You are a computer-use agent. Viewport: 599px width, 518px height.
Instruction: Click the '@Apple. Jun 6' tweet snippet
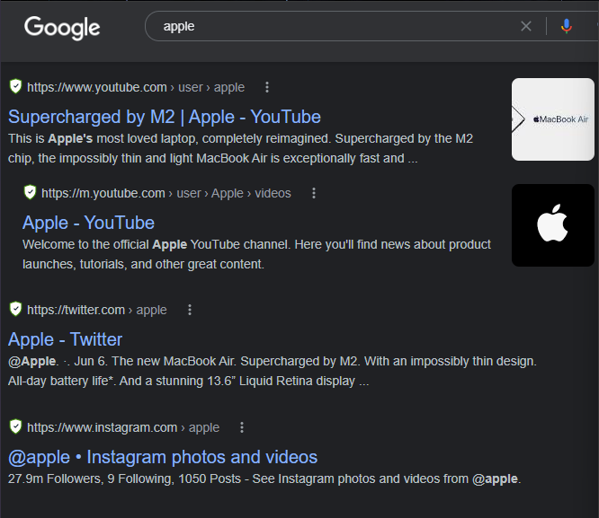[x=272, y=371]
